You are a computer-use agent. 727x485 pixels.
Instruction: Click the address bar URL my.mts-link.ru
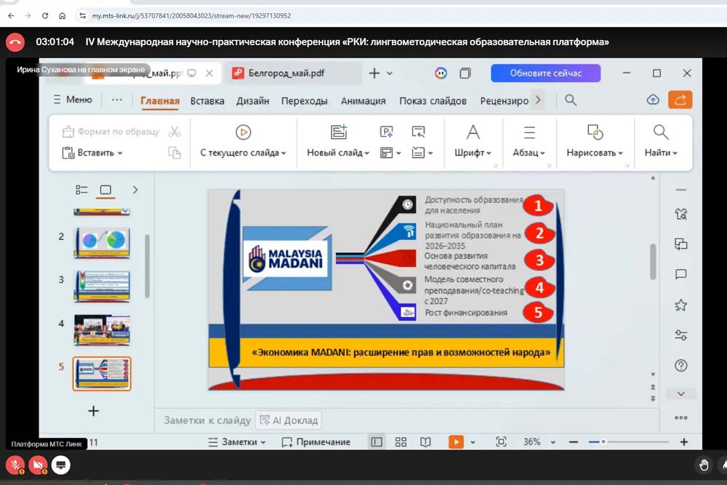(x=191, y=16)
